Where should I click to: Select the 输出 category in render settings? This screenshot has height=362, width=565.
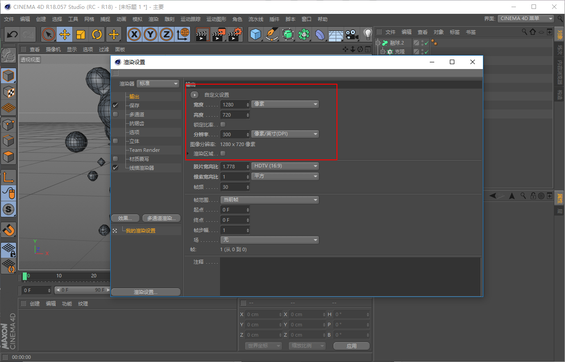coord(134,97)
